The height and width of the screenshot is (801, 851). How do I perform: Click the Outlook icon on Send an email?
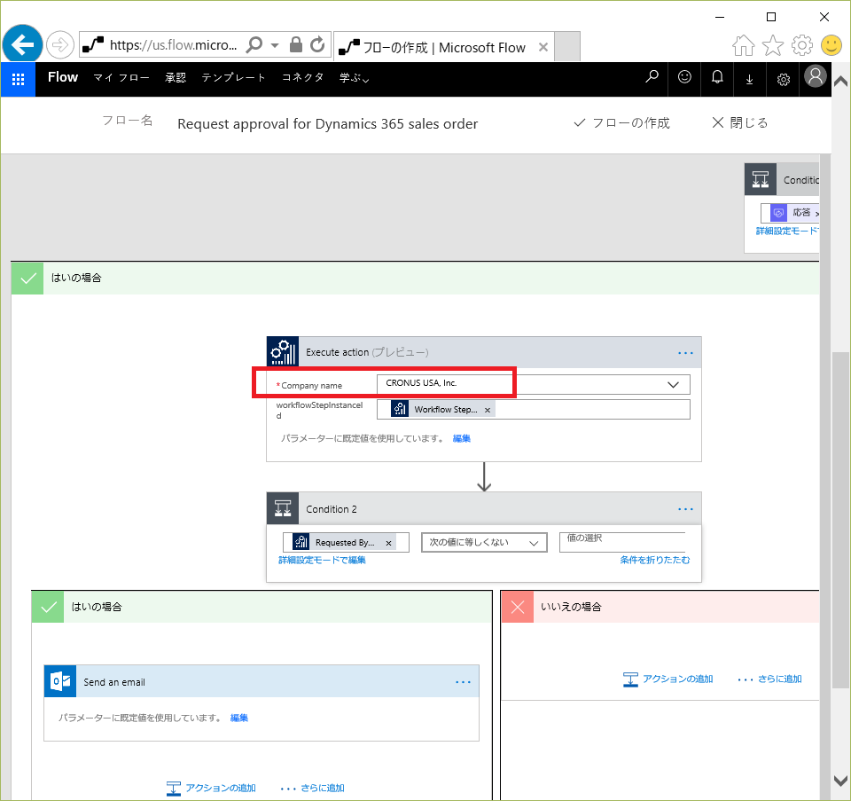60,681
